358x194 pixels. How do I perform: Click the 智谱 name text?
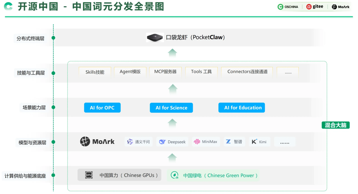(238, 142)
